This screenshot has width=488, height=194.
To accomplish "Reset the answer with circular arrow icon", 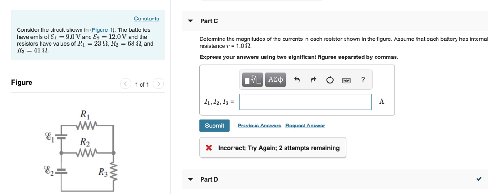I will click(330, 80).
